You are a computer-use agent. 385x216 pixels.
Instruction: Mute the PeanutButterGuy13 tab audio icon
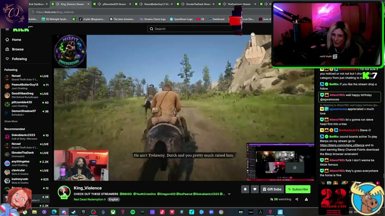(141, 4)
